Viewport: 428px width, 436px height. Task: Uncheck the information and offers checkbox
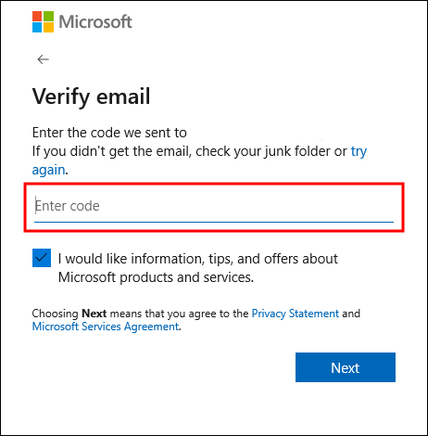click(42, 258)
